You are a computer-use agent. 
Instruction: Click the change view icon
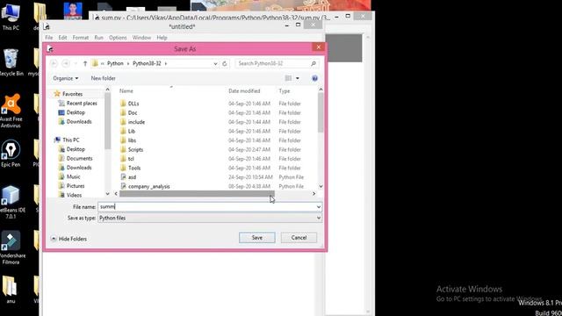(x=288, y=78)
